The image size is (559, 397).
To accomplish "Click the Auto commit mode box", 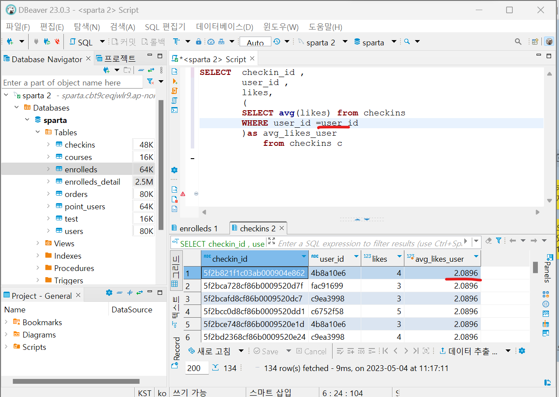I will pos(255,42).
